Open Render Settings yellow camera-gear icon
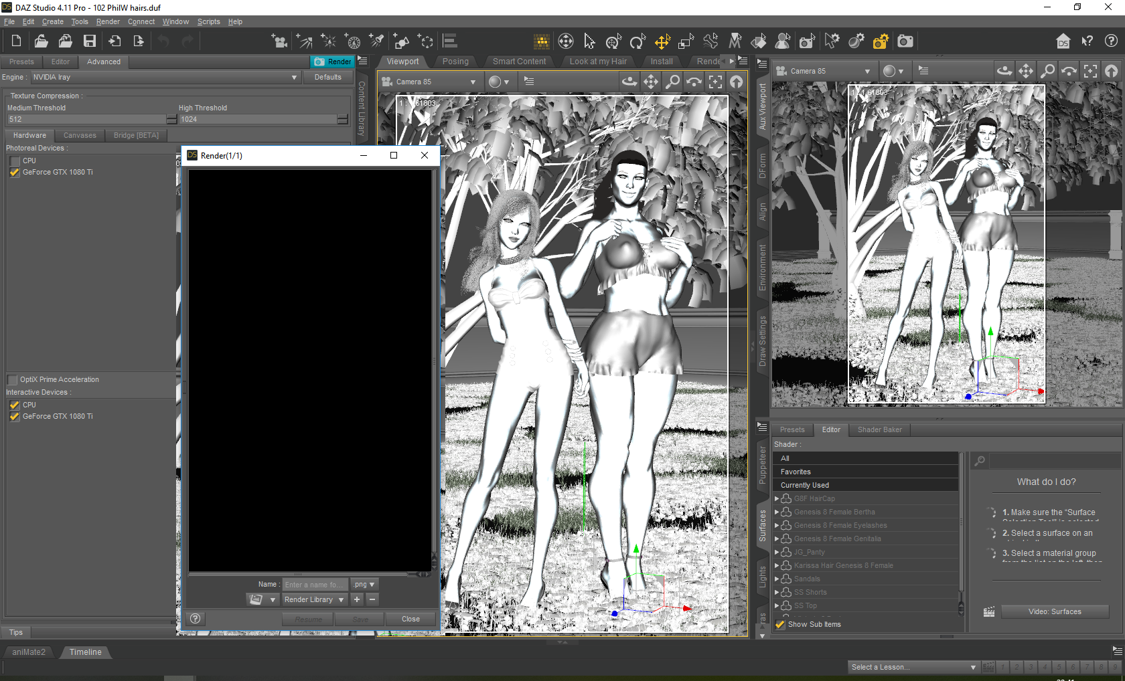 pyautogui.click(x=881, y=41)
